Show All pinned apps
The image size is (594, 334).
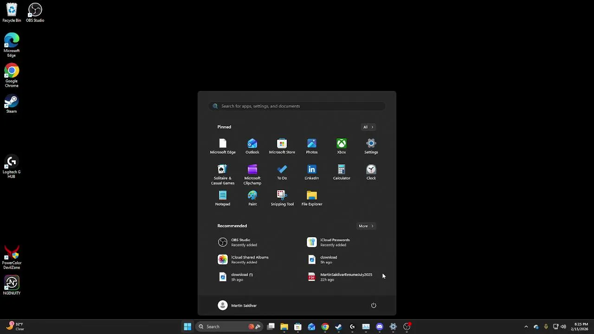[x=368, y=127]
